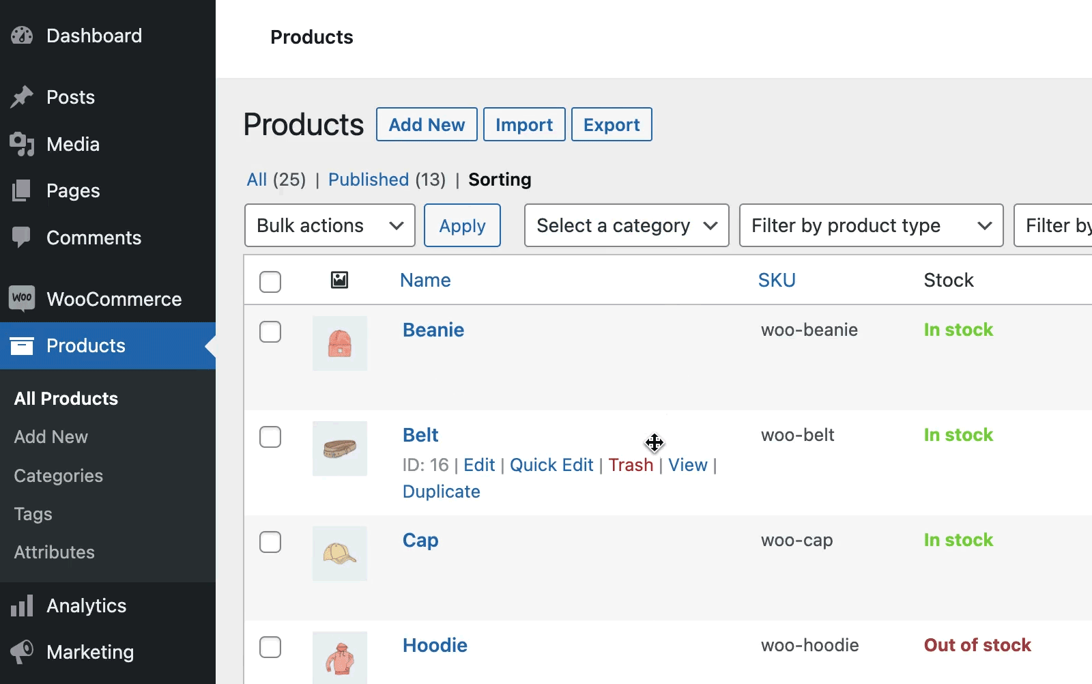Screen dimensions: 1092x684
Task: Tick the Beanie product checkbox
Action: [x=270, y=332]
